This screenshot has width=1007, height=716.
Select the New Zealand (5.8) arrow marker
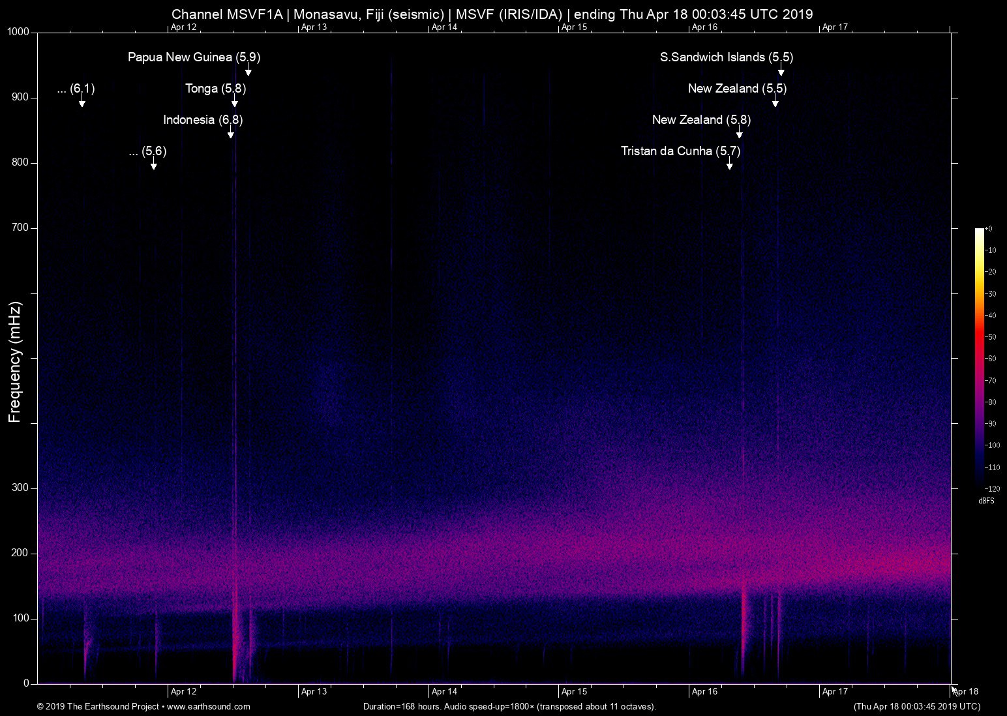(739, 134)
